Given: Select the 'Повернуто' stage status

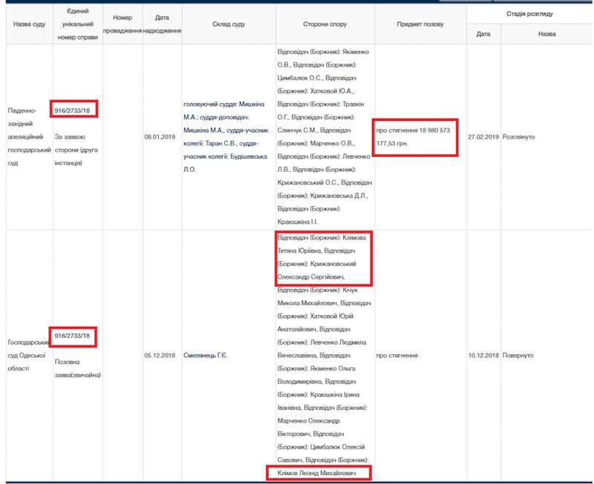Looking at the screenshot, I should click(518, 356).
